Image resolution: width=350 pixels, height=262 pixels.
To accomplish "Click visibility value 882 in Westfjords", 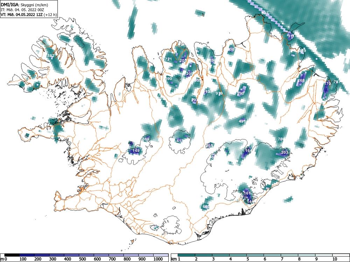I will [51, 56].
